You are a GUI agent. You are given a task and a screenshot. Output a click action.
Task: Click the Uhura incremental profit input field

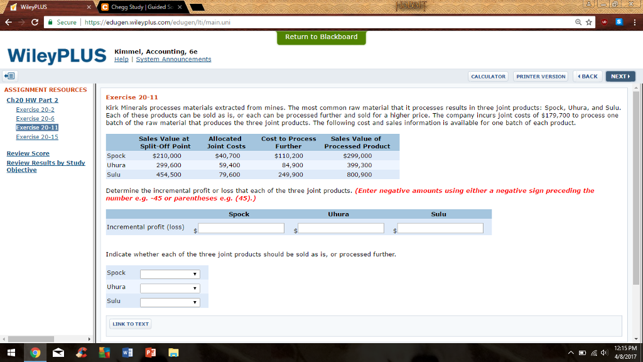pos(341,228)
